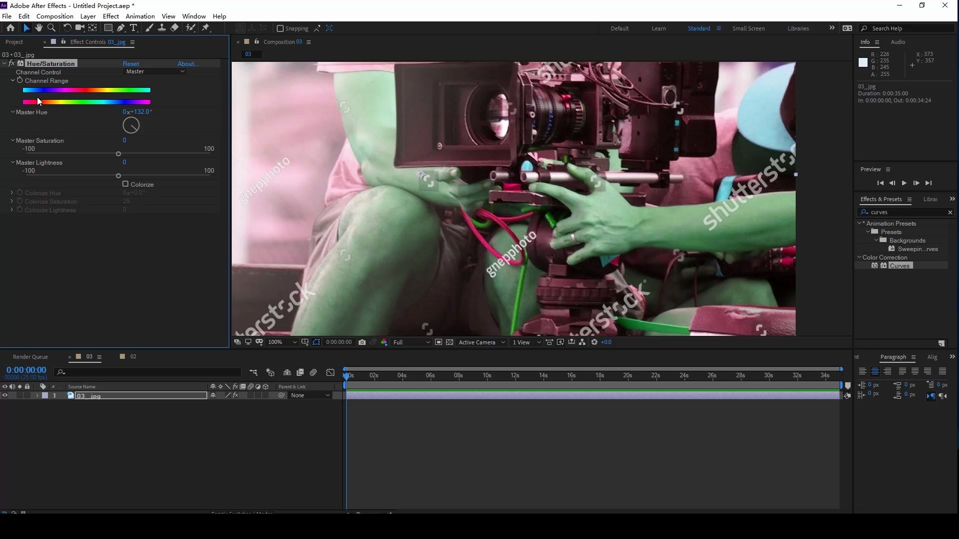This screenshot has width=959, height=539.
Task: Switch to the Render Queue tab
Action: click(30, 357)
